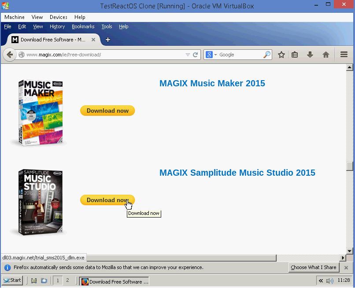The height and width of the screenshot is (288, 355).
Task: Click the horizontal scrollbar thumb
Action: [x=181, y=258]
